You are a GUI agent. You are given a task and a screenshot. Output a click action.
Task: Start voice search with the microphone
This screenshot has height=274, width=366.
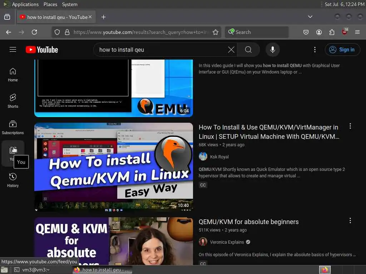[272, 50]
